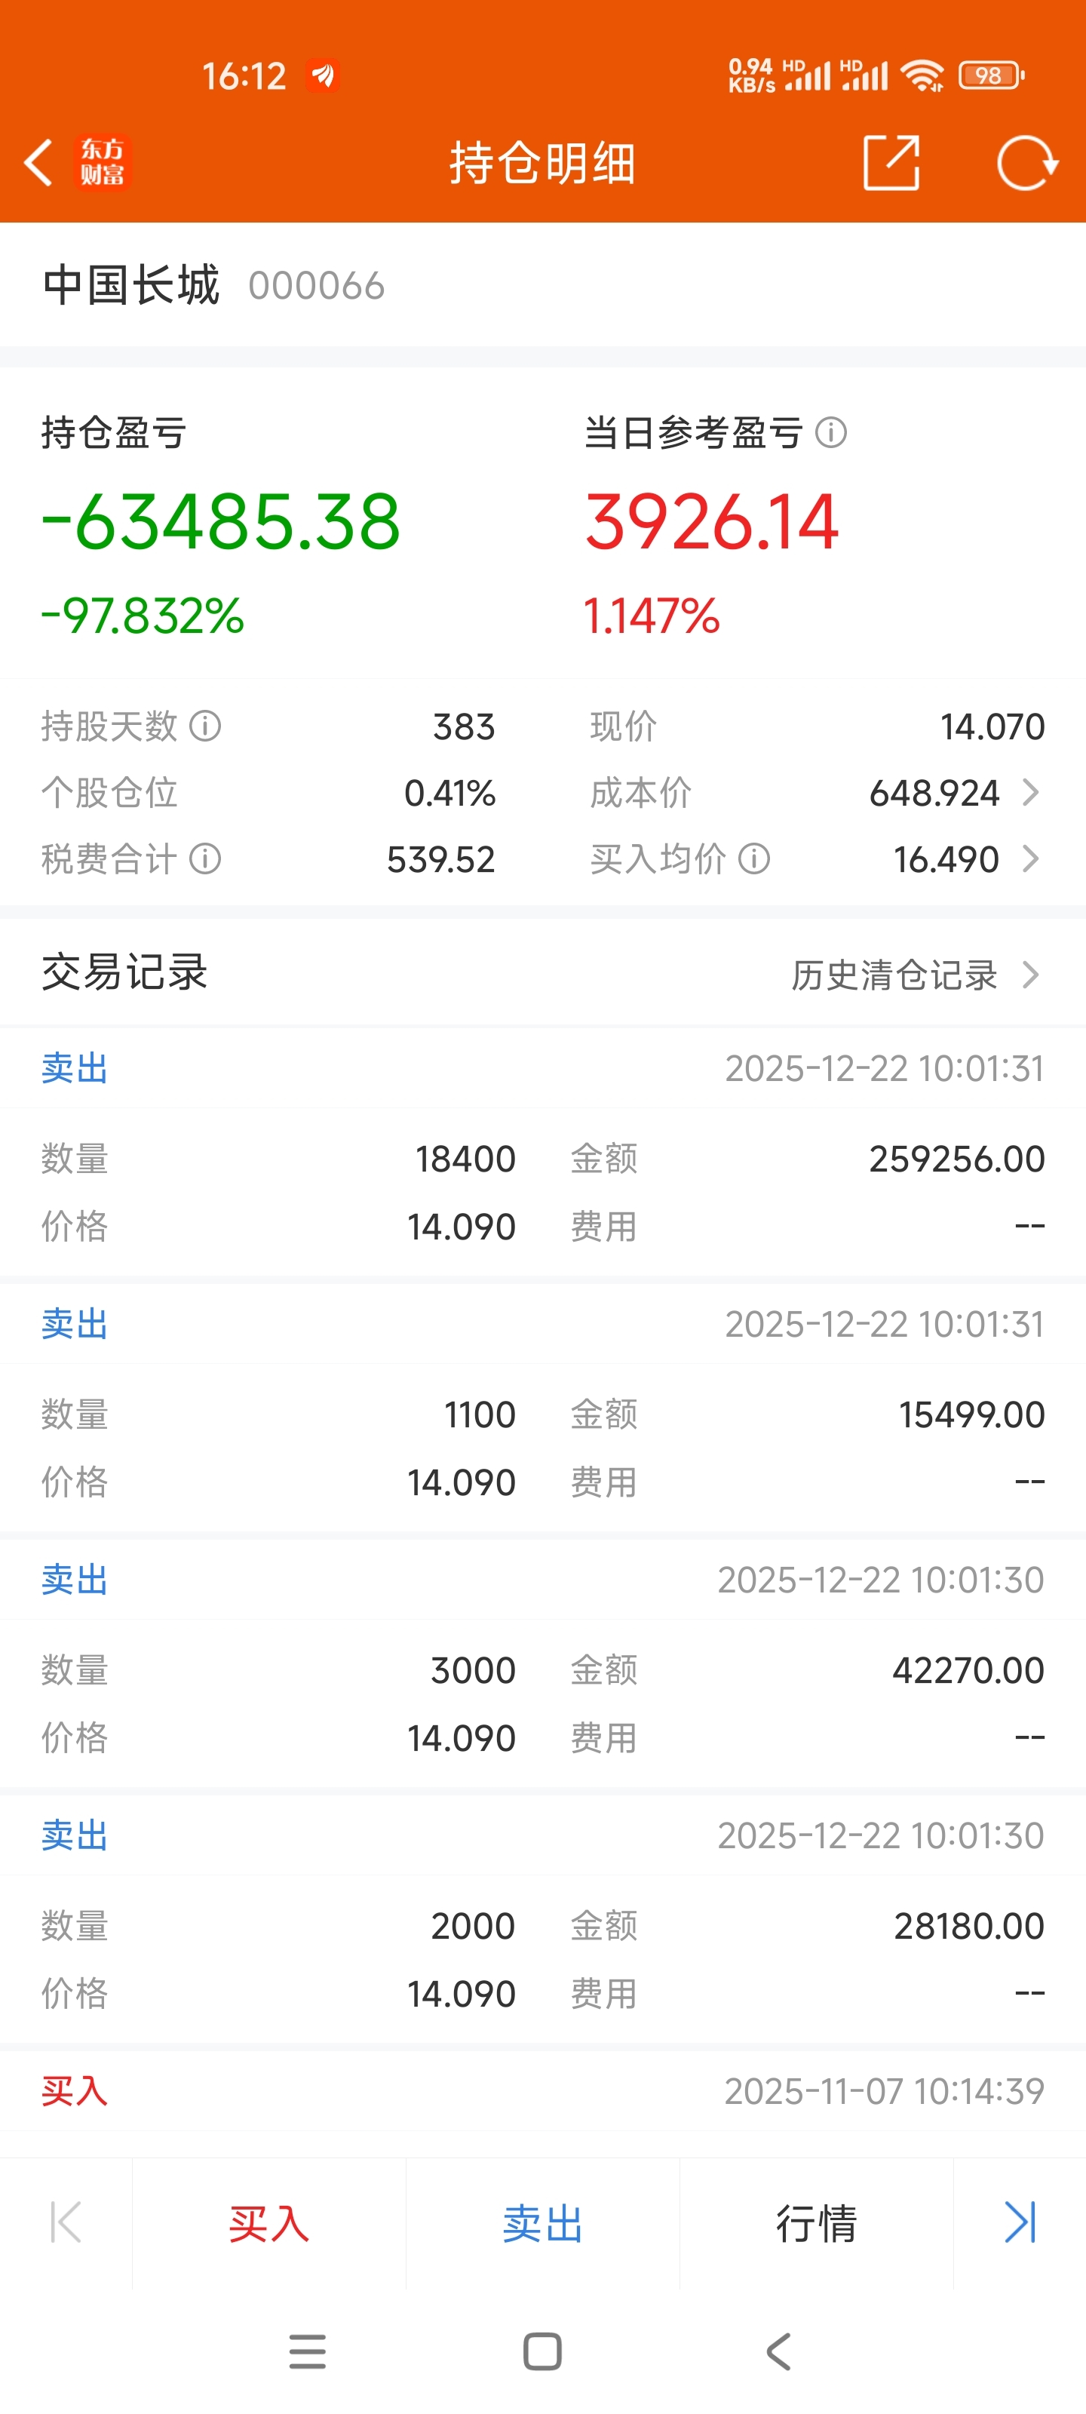
Task: Open the 2025-11-07 买入 record
Action: pyautogui.click(x=542, y=2090)
